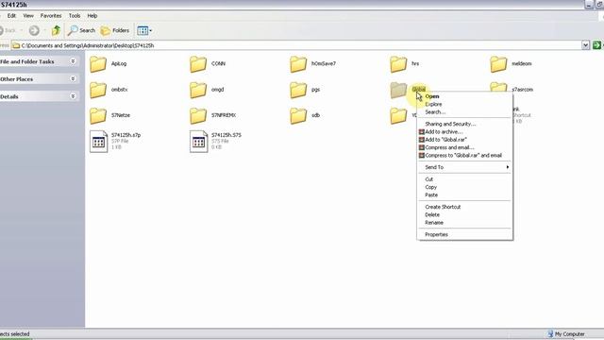The width and height of the screenshot is (604, 340).
Task: Select the S7Netze folder icon
Action: point(98,115)
